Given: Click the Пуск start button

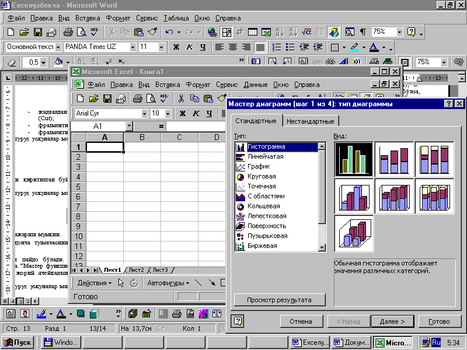Looking at the screenshot, I should click(x=18, y=342).
